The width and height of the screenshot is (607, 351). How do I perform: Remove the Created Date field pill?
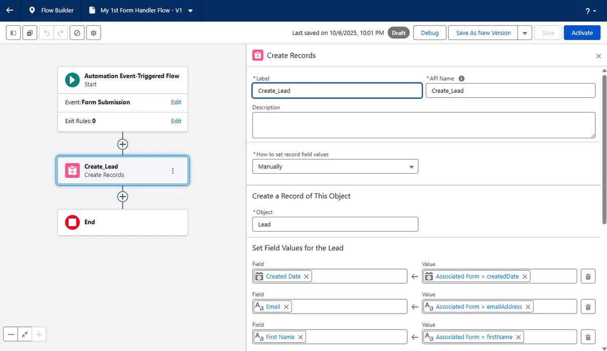coord(306,277)
